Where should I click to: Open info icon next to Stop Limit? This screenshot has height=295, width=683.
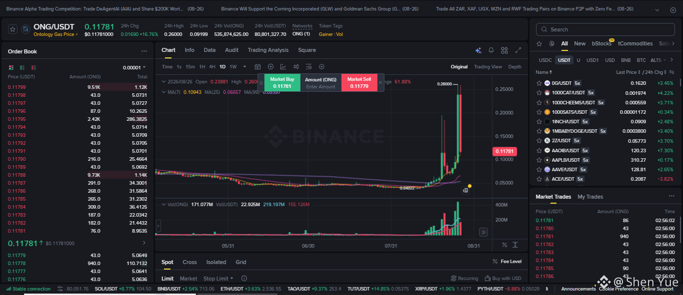[244, 279]
